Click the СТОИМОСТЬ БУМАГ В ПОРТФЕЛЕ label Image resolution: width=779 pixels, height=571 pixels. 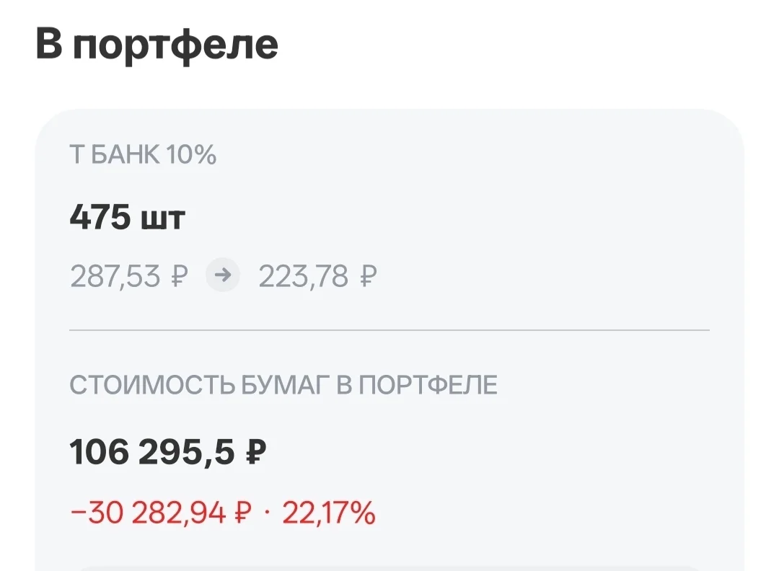(x=283, y=385)
